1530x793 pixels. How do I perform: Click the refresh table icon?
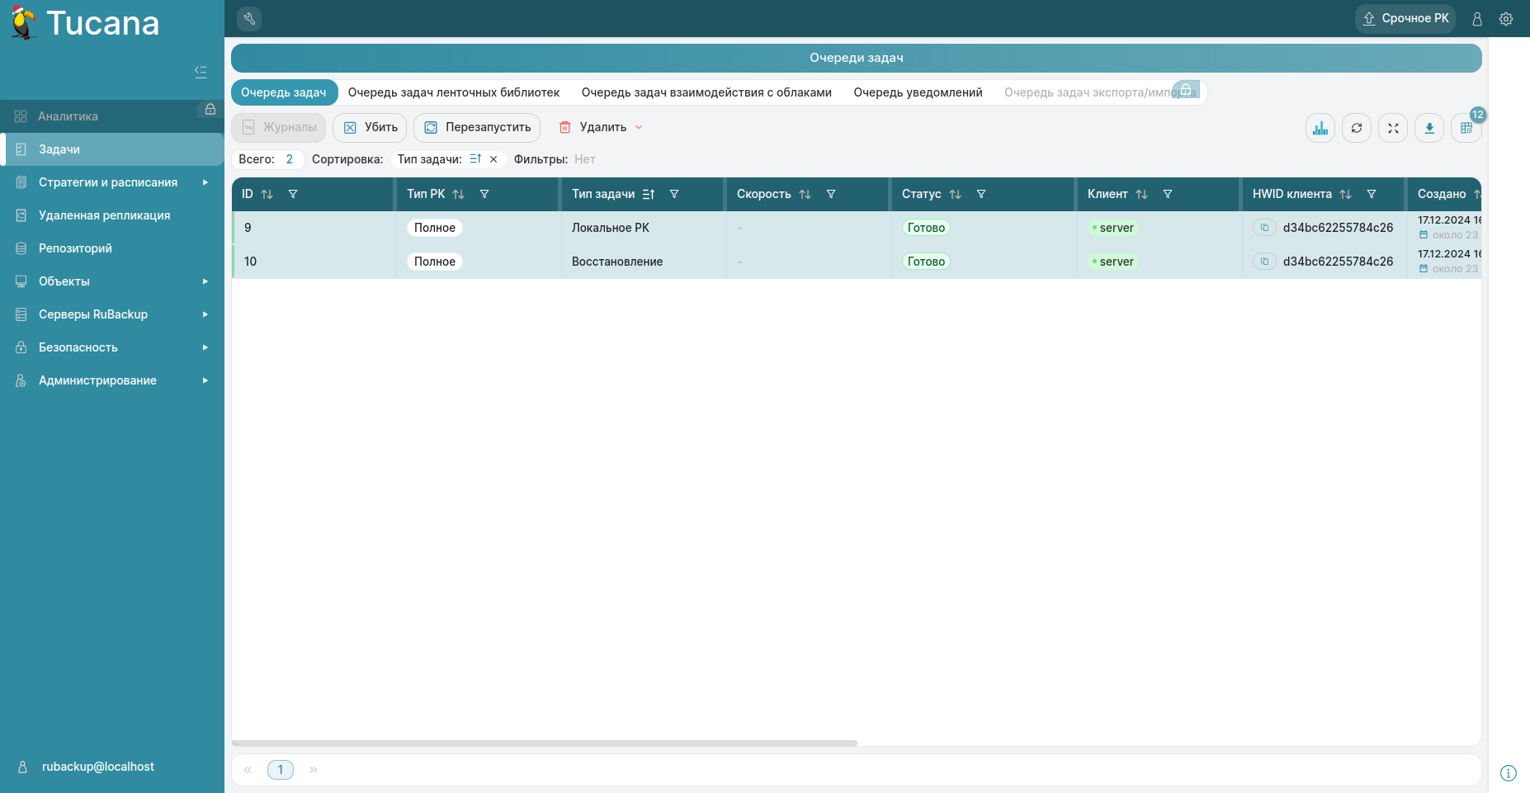[x=1357, y=128]
